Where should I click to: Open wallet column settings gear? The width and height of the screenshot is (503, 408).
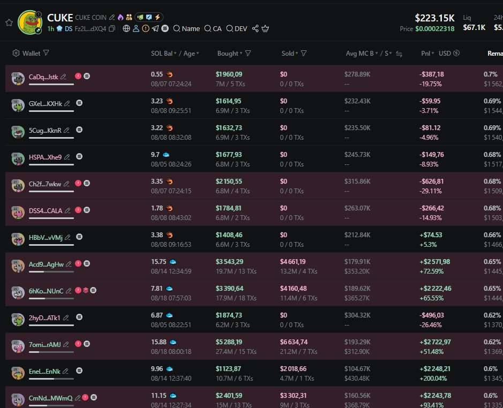[16, 53]
